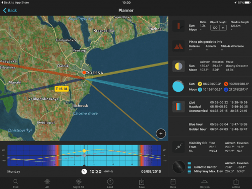The image size is (252, 189).
Task: Tap the Milky Way Max. Elev. row
Action: click(220, 171)
